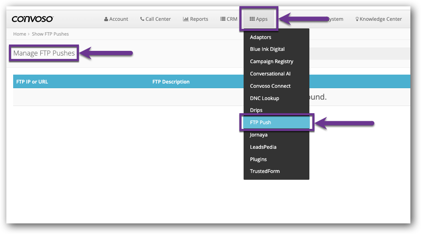Click the FTP IP or URL column header
The image size is (421, 234).
click(32, 82)
